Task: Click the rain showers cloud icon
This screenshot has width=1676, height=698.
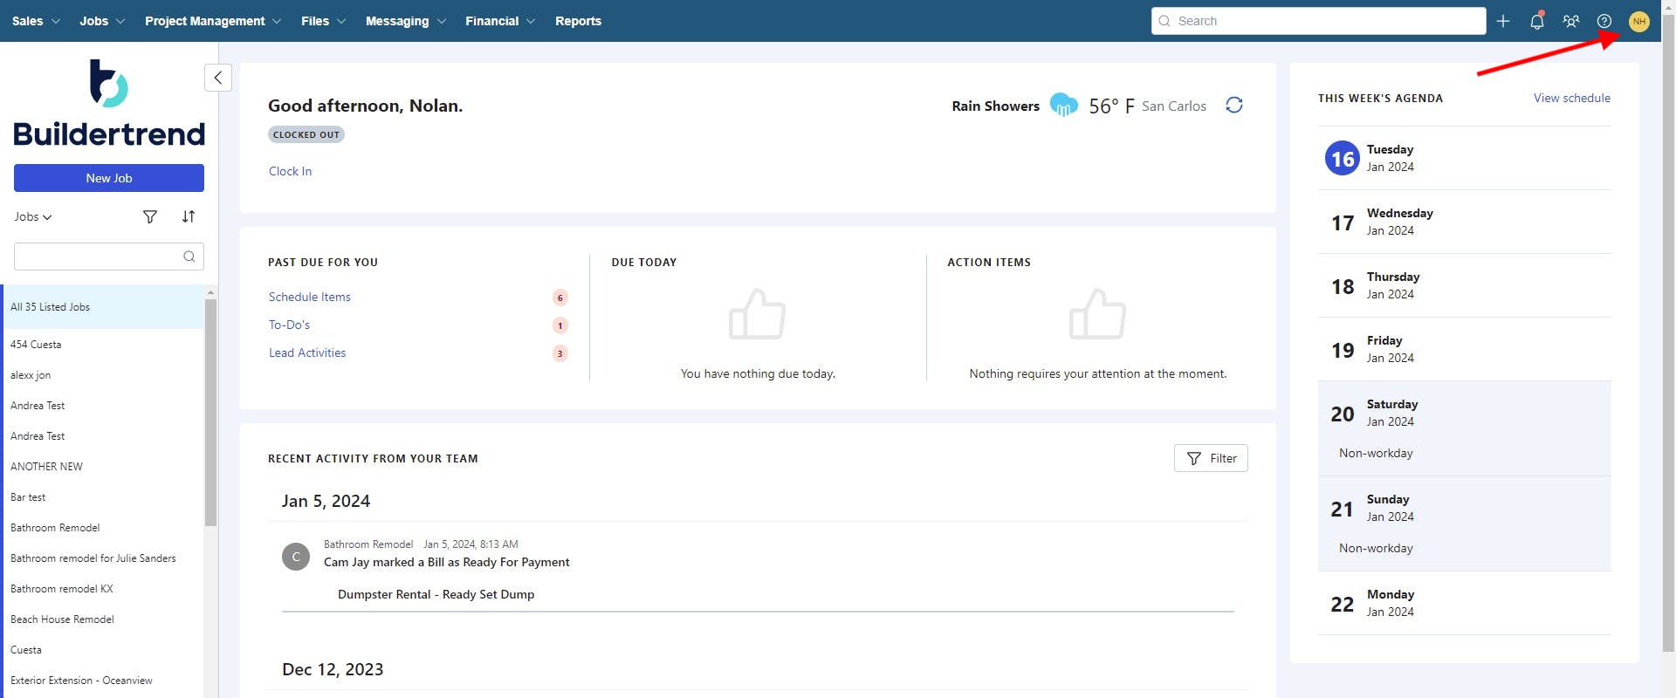Action: 1063,105
